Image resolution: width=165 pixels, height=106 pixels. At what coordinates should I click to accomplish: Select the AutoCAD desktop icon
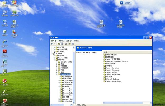coord(5,63)
